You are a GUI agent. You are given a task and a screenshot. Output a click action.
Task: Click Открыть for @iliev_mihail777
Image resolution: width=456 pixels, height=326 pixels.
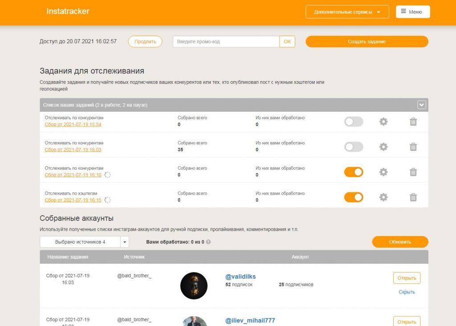pyautogui.click(x=407, y=322)
